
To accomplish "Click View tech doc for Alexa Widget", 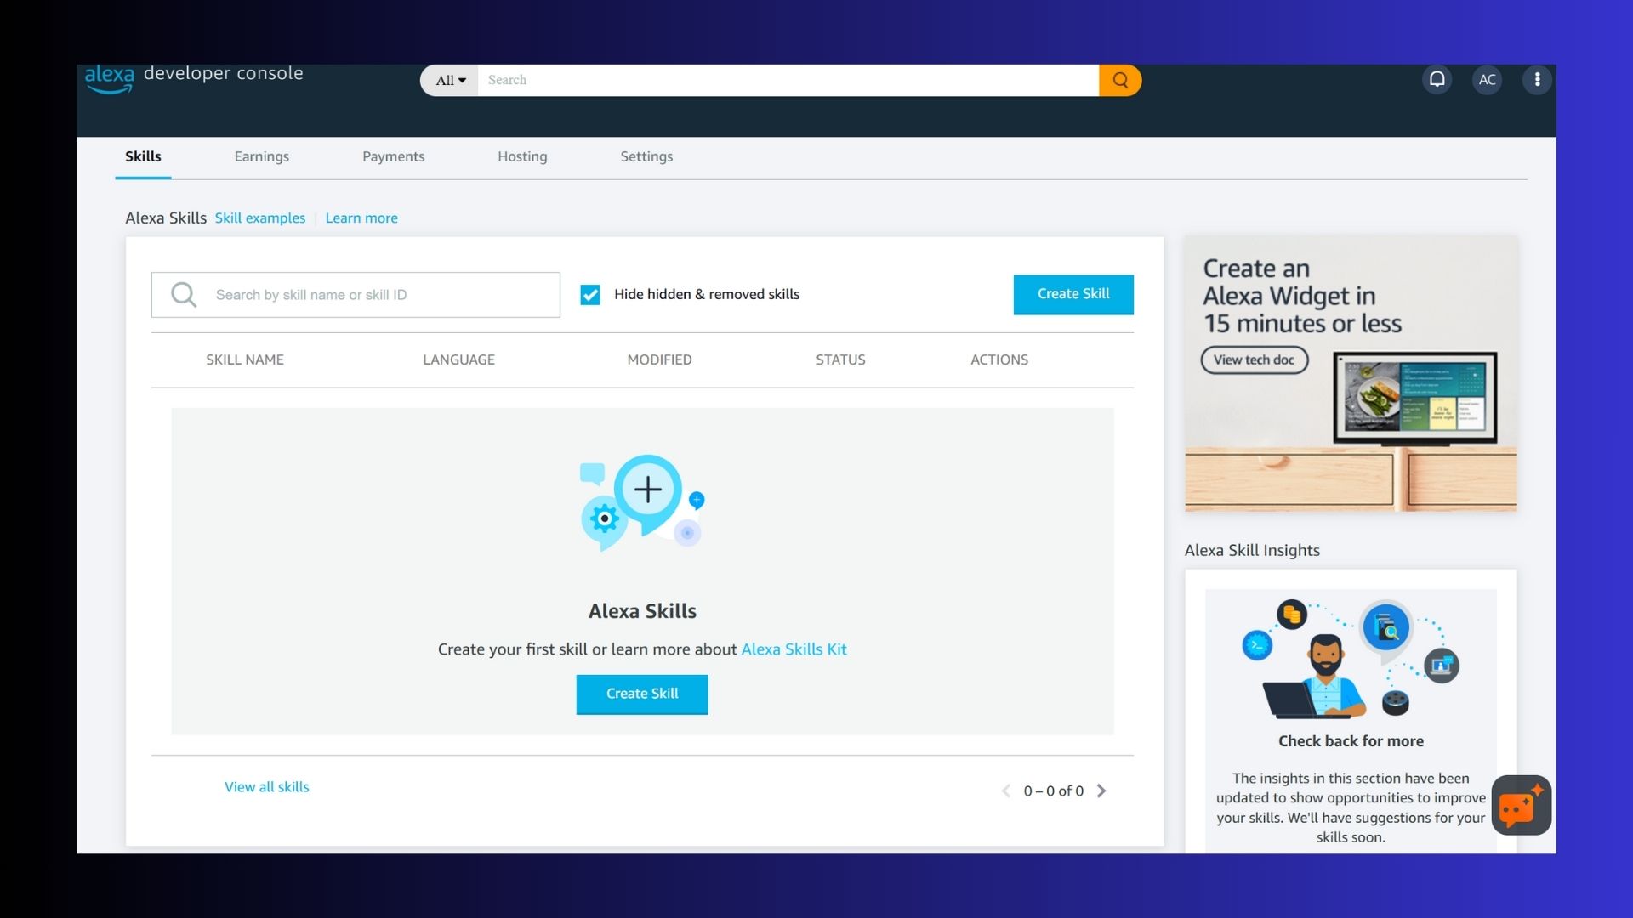I will [x=1254, y=360].
